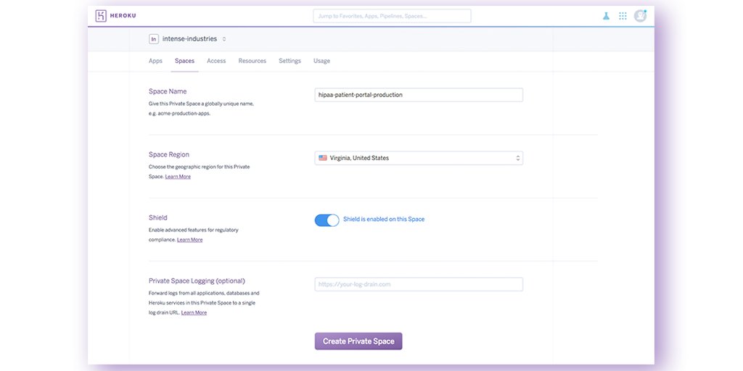Click the log drain URL input field

pos(419,284)
